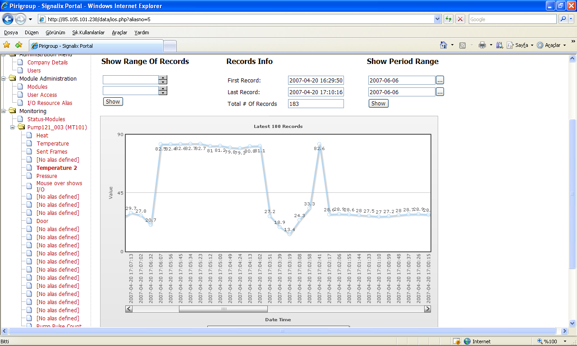Screen dimensions: 577x346
Task: Click the page vertical scrollbar thumb
Action: tap(573, 194)
